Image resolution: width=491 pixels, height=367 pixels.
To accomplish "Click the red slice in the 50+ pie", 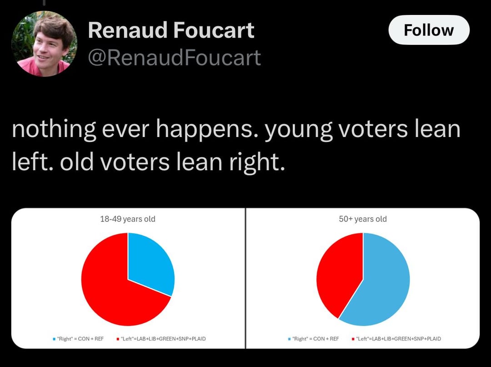I will tap(338, 272).
